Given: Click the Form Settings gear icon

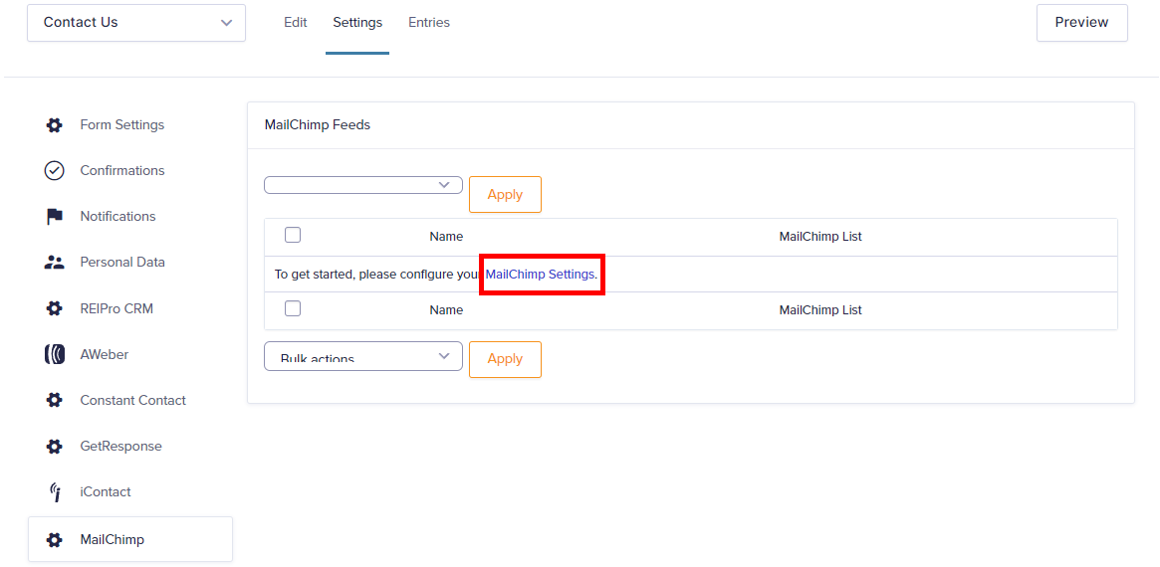Looking at the screenshot, I should pyautogui.click(x=54, y=125).
